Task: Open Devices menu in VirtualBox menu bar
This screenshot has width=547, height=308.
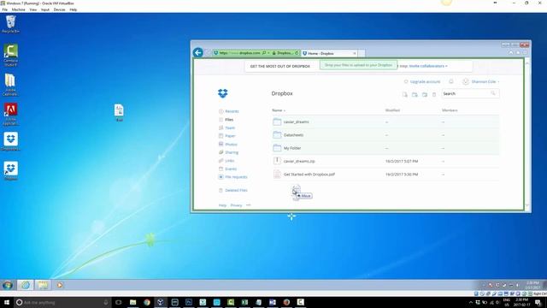Action: click(x=59, y=9)
